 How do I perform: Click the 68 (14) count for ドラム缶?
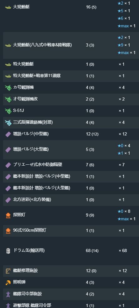(x=92, y=251)
